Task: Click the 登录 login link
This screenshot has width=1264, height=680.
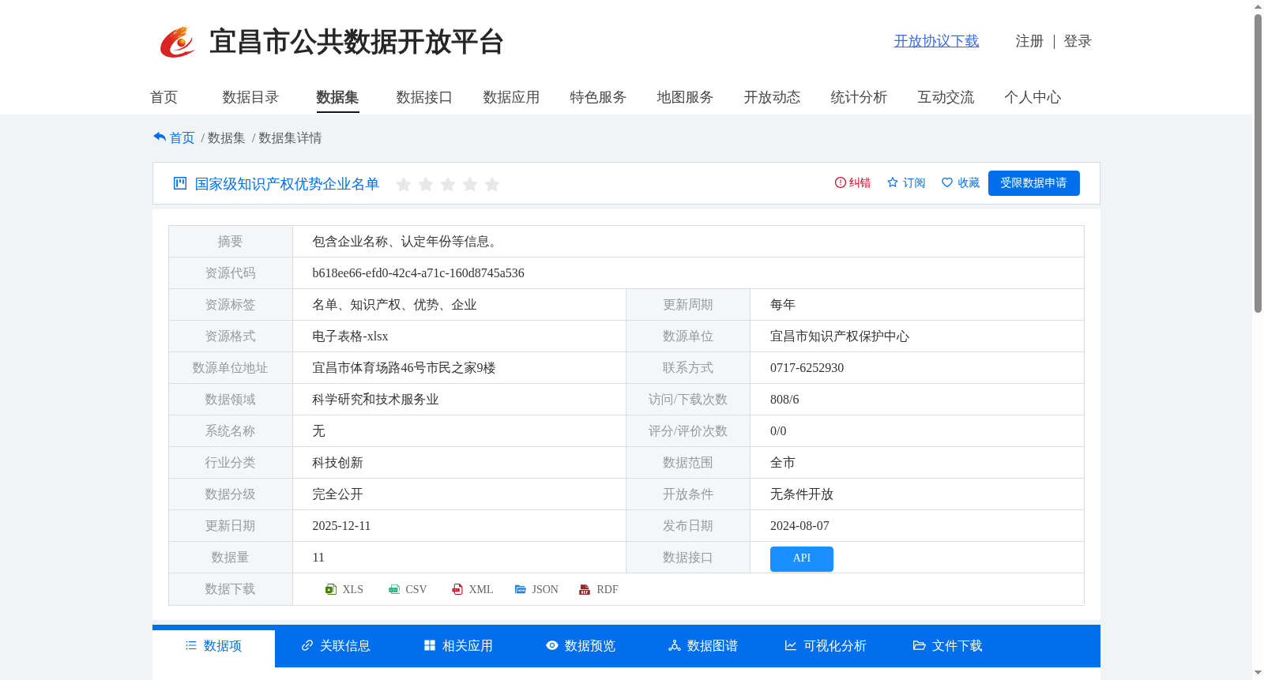Action: [x=1078, y=41]
